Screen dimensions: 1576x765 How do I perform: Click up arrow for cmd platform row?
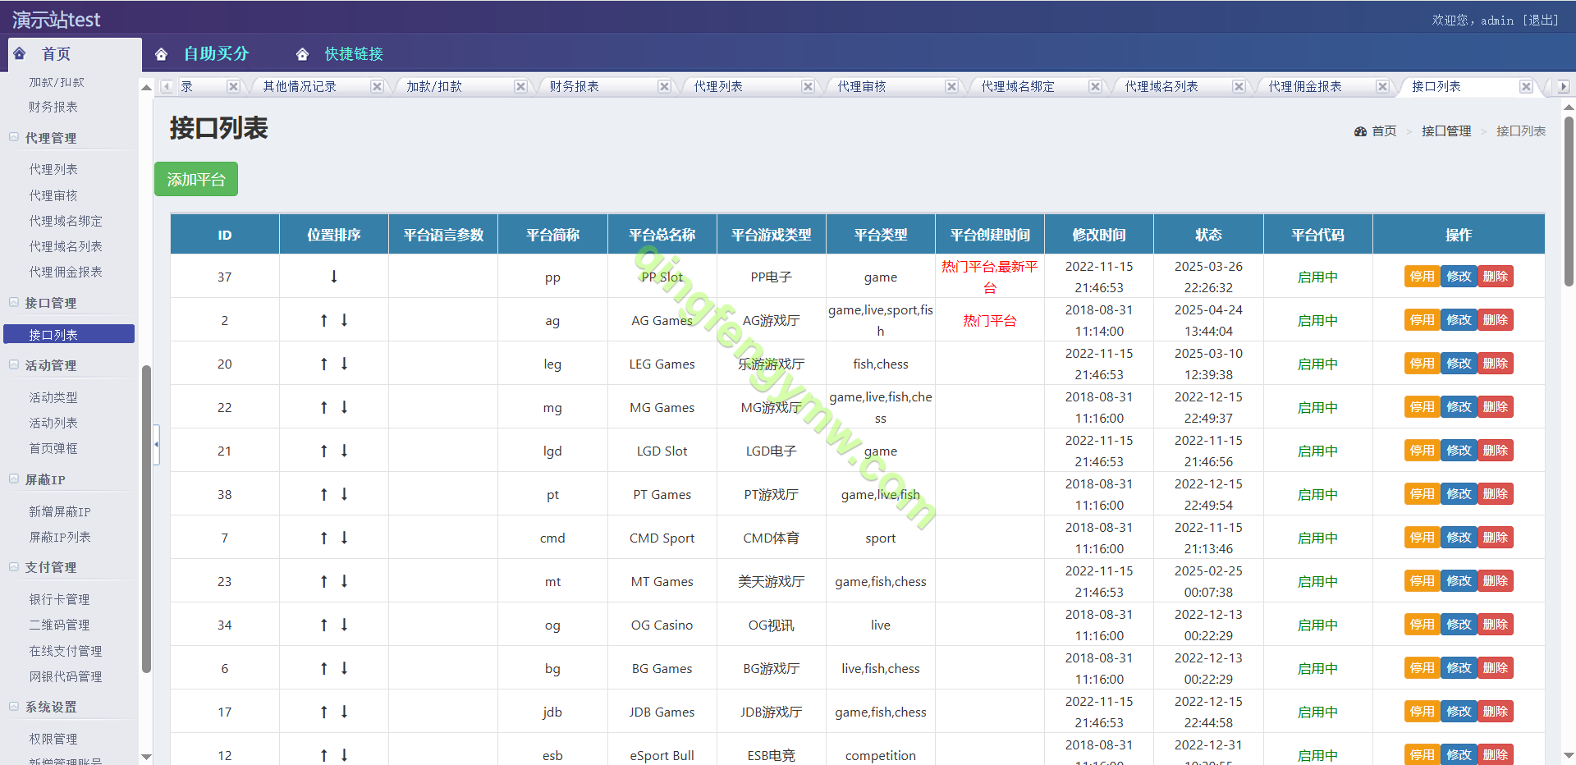[324, 538]
